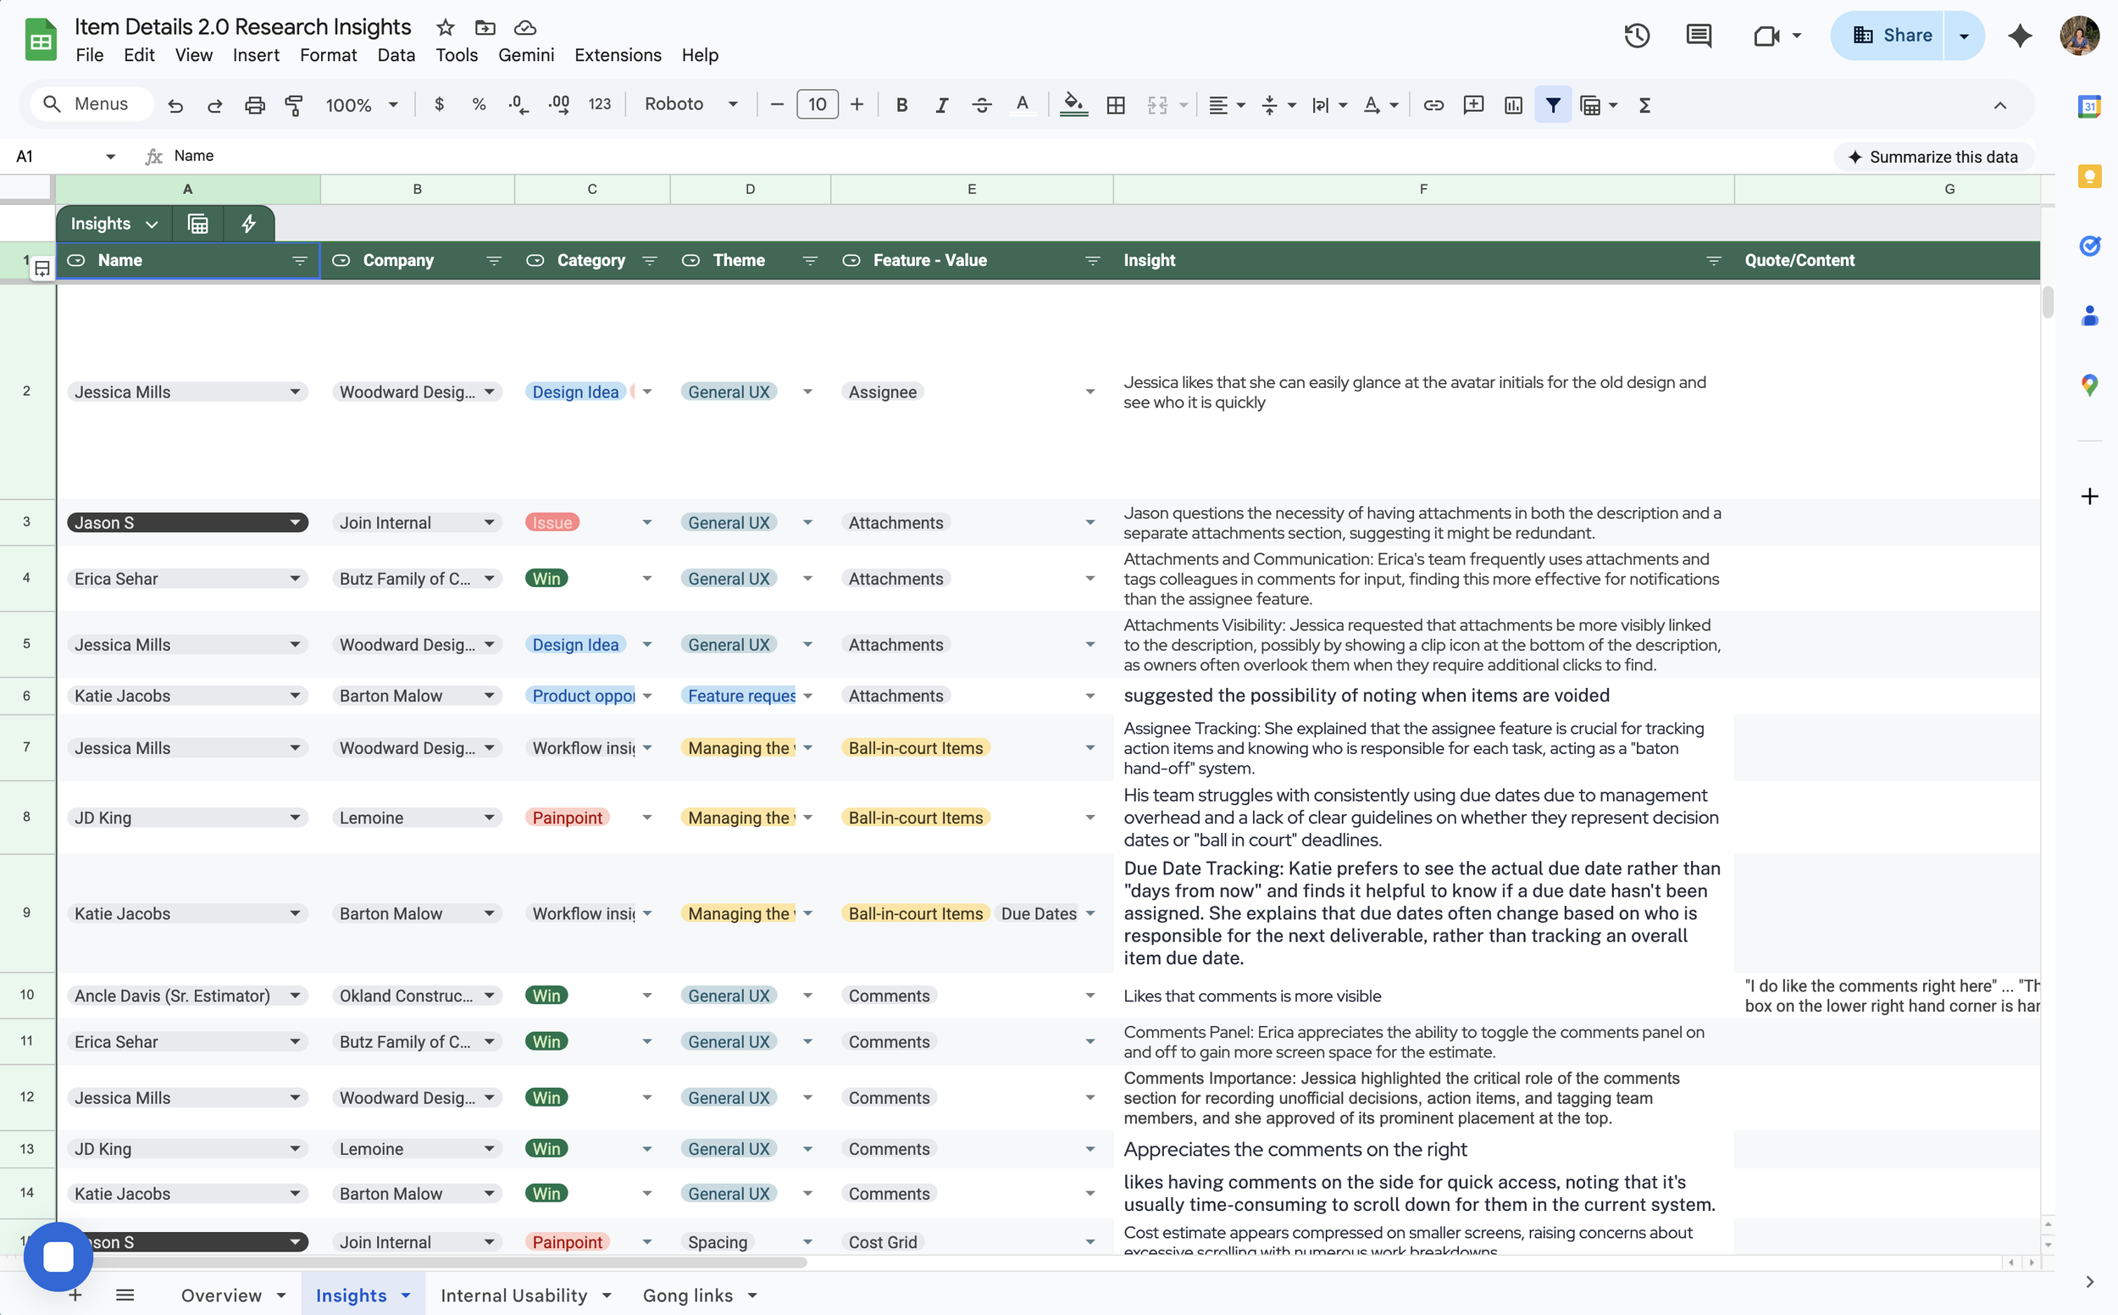Image resolution: width=2118 pixels, height=1315 pixels.
Task: Click the Move to folder icon
Action: [485, 27]
